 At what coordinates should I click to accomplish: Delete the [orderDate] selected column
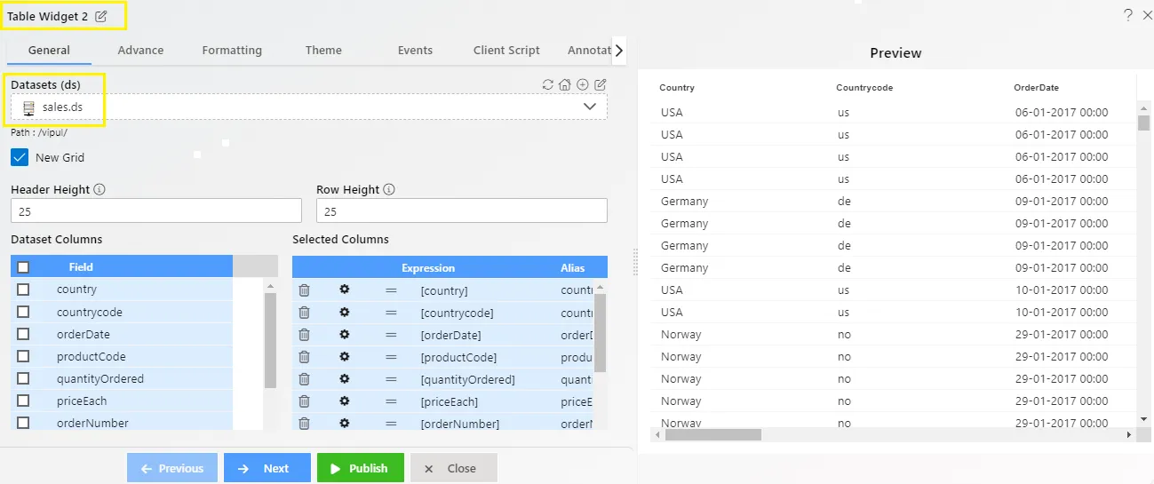click(x=304, y=335)
